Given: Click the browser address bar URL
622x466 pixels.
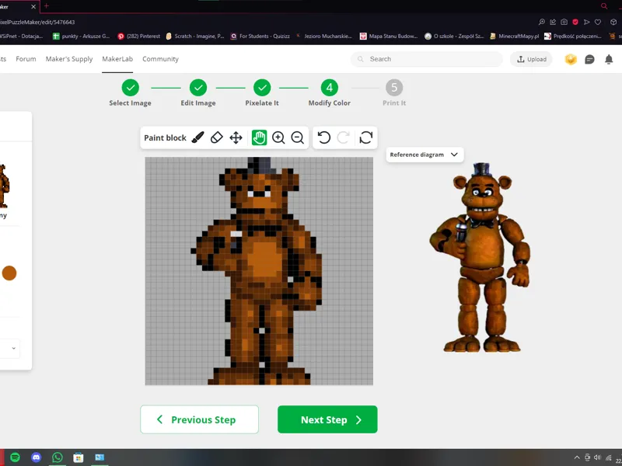Looking at the screenshot, I should pos(37,23).
